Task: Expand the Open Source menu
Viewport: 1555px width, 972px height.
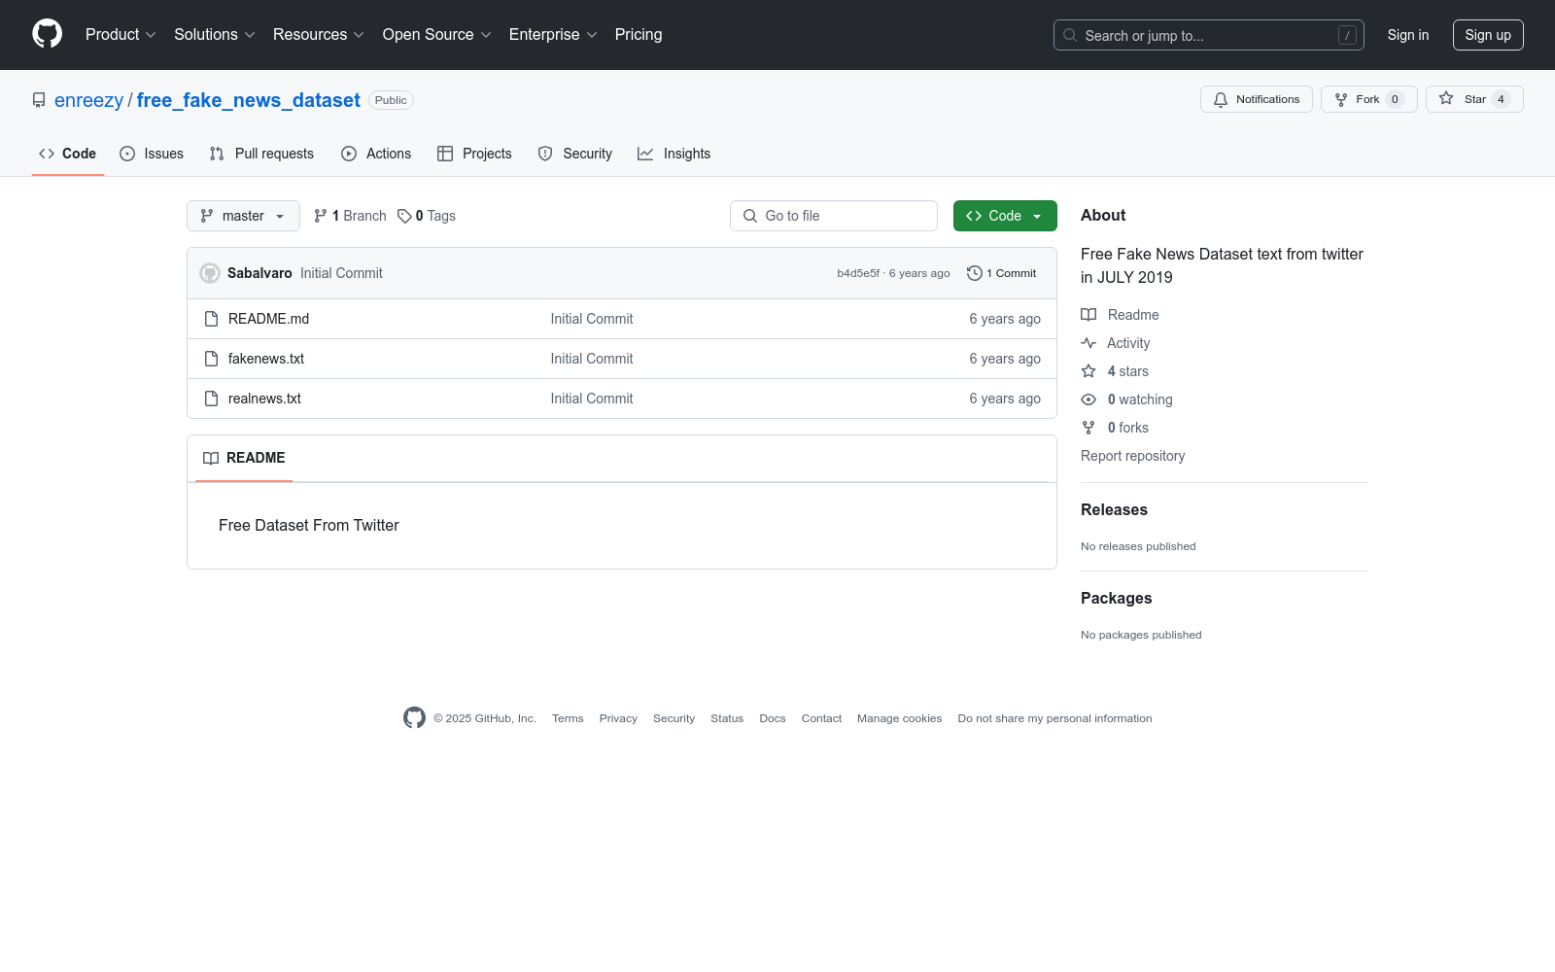Action: 437,35
